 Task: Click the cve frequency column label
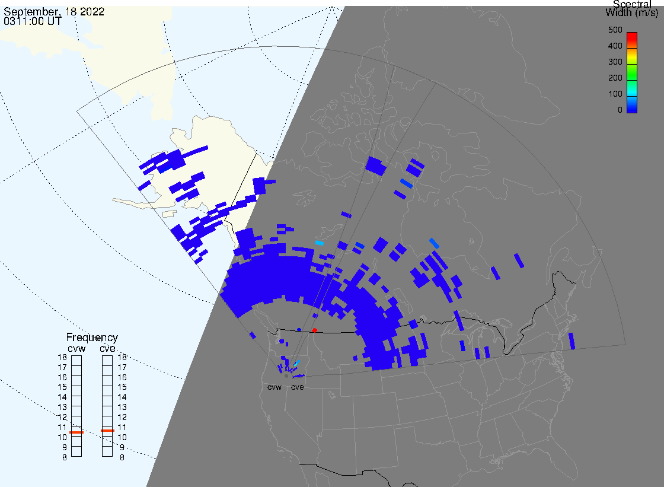(x=107, y=349)
